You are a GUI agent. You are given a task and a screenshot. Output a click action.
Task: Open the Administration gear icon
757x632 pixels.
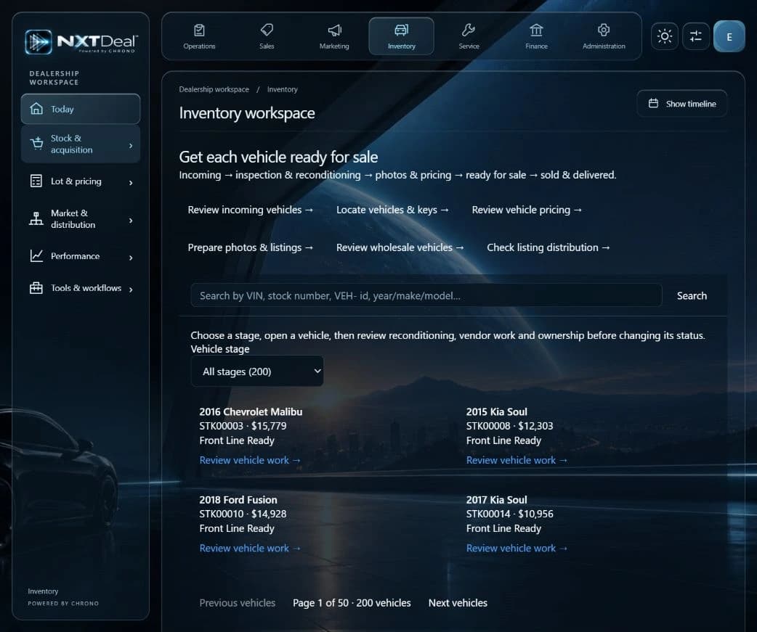[x=604, y=30]
